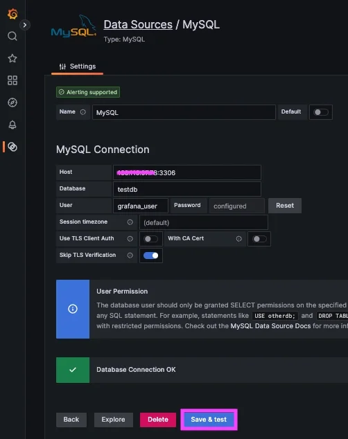This screenshot has width=348, height=439.
Task: Open the MySQL Data Source Docs link
Action: 270,326
